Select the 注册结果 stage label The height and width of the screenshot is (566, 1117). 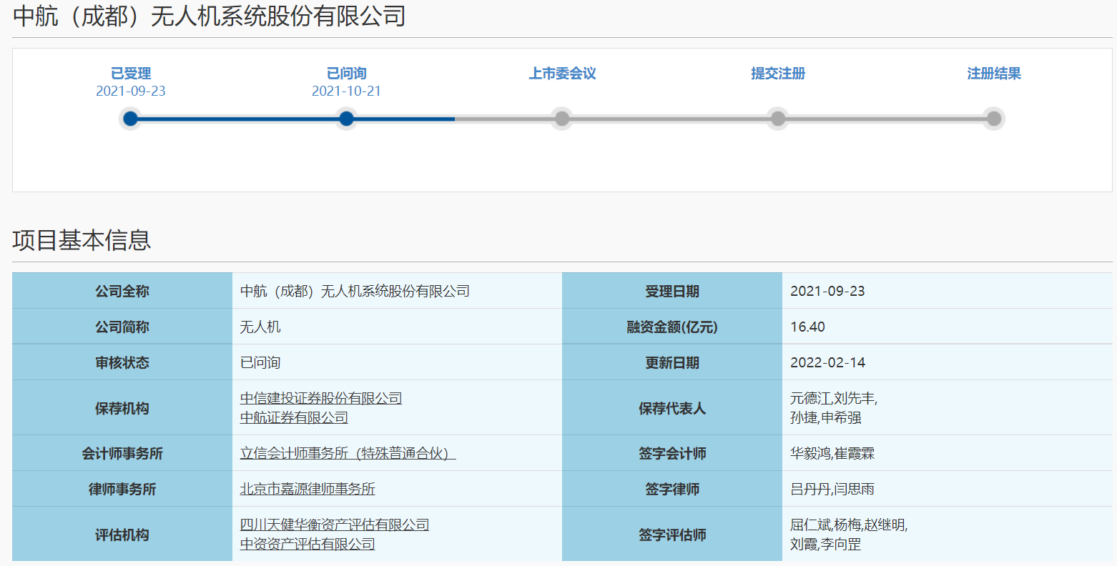(x=994, y=74)
